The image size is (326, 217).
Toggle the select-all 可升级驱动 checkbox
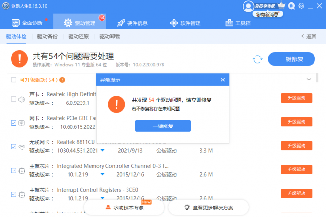tap(13, 80)
